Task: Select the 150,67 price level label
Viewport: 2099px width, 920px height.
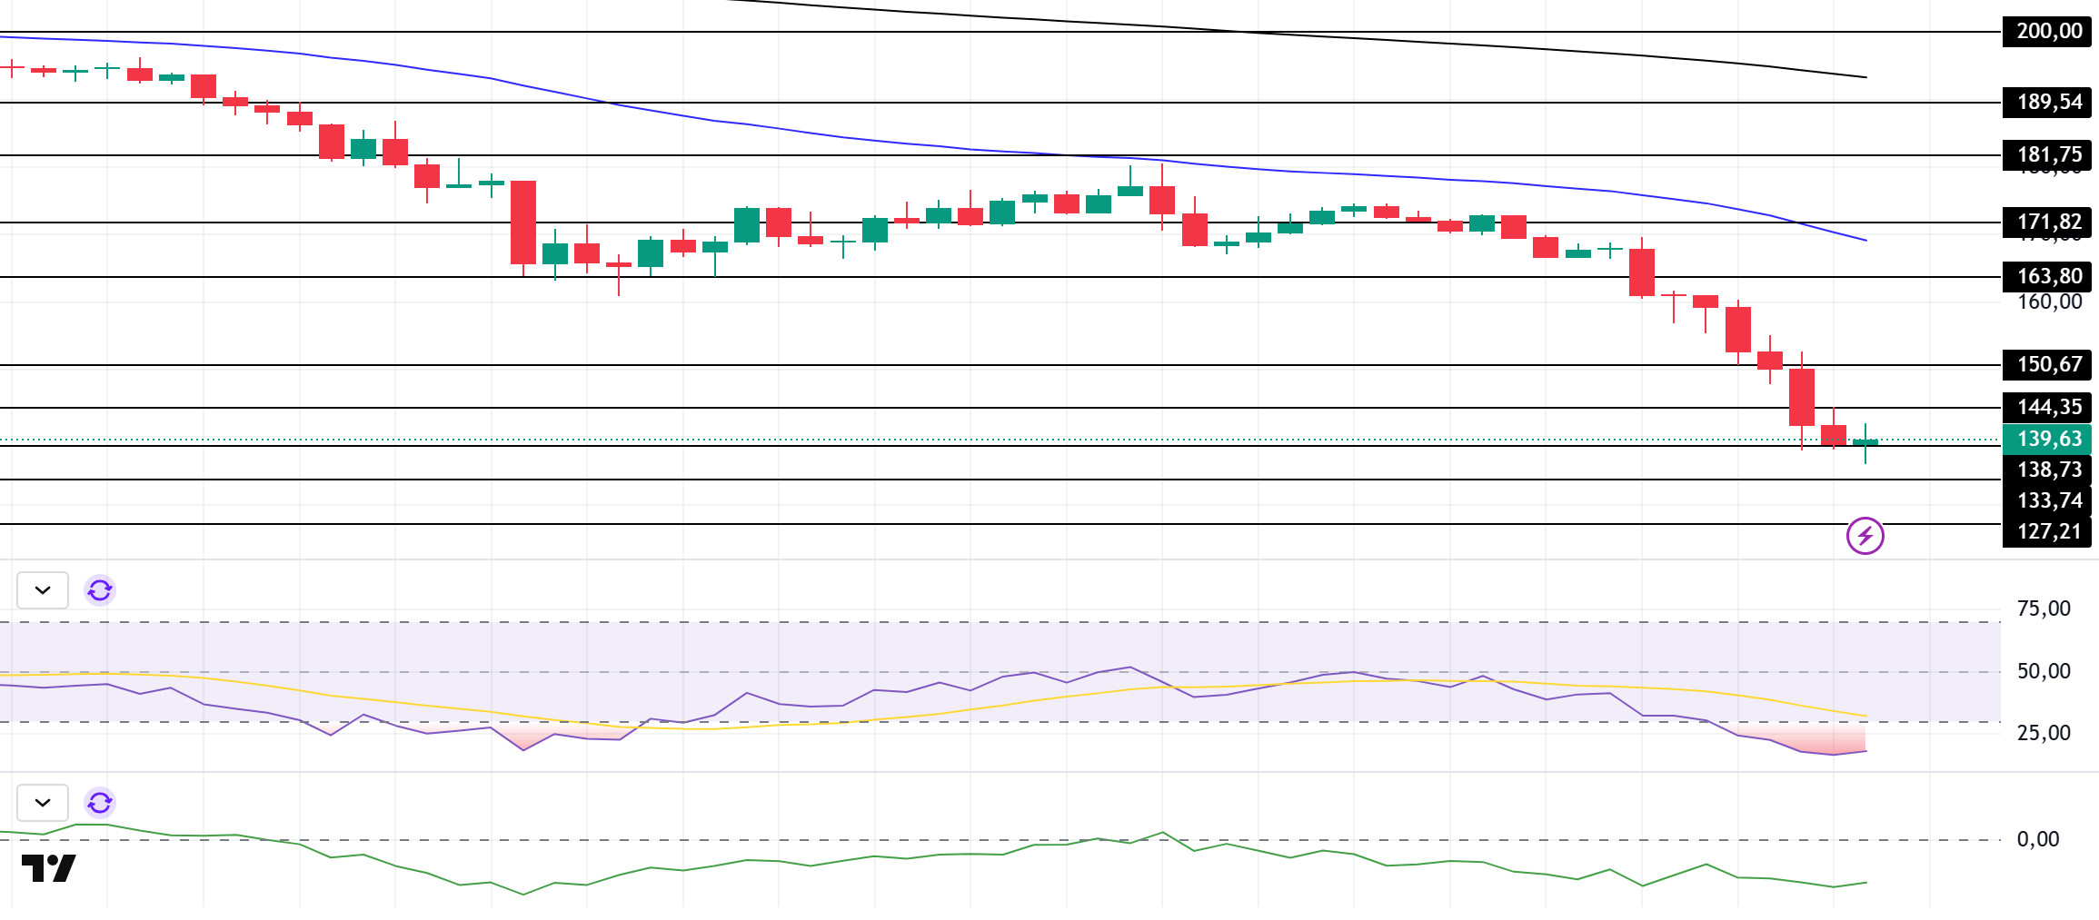Action: (x=2047, y=365)
